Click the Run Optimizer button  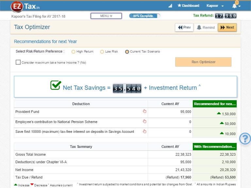tap(203, 62)
